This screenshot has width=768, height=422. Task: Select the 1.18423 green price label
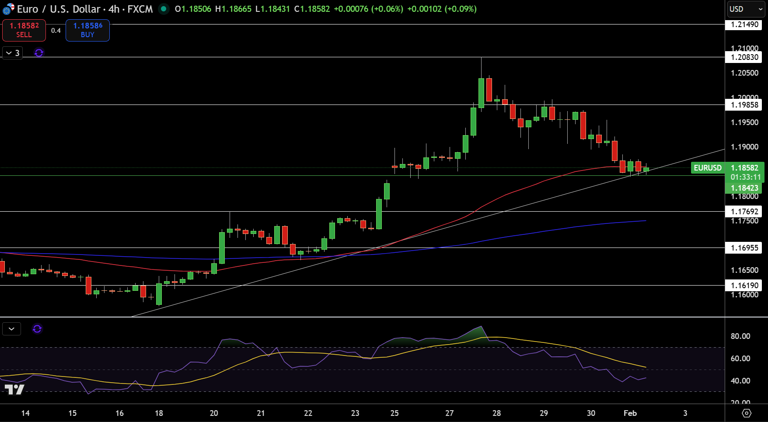[744, 188]
